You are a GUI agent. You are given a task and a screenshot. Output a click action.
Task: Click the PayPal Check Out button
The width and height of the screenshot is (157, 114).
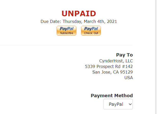click(x=91, y=31)
